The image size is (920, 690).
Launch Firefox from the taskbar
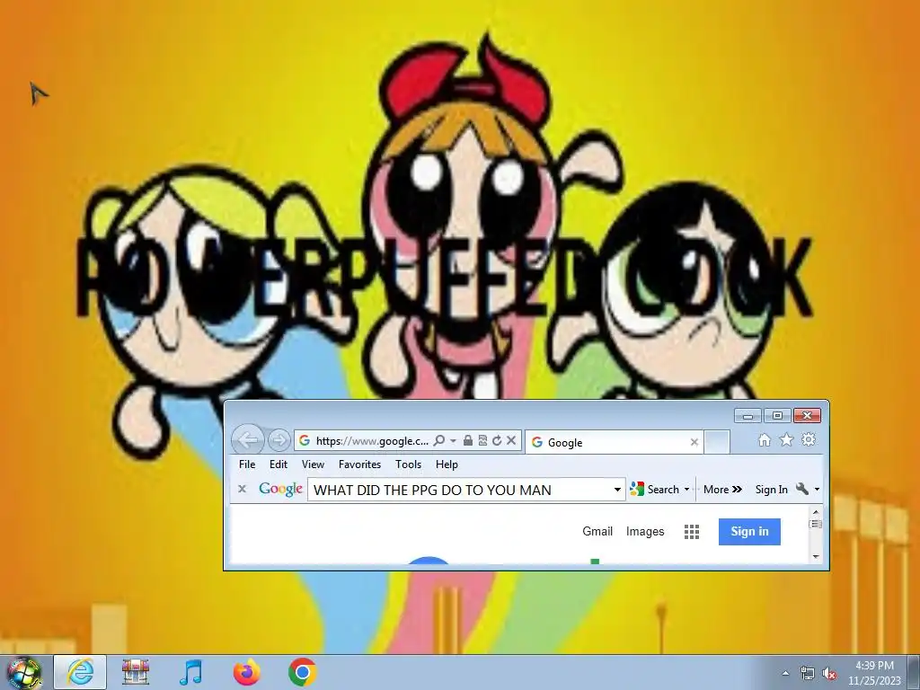tap(246, 672)
